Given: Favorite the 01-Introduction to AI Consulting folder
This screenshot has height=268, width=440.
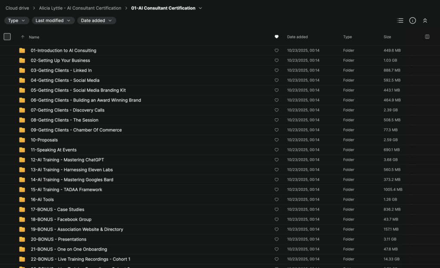Looking at the screenshot, I should (277, 51).
